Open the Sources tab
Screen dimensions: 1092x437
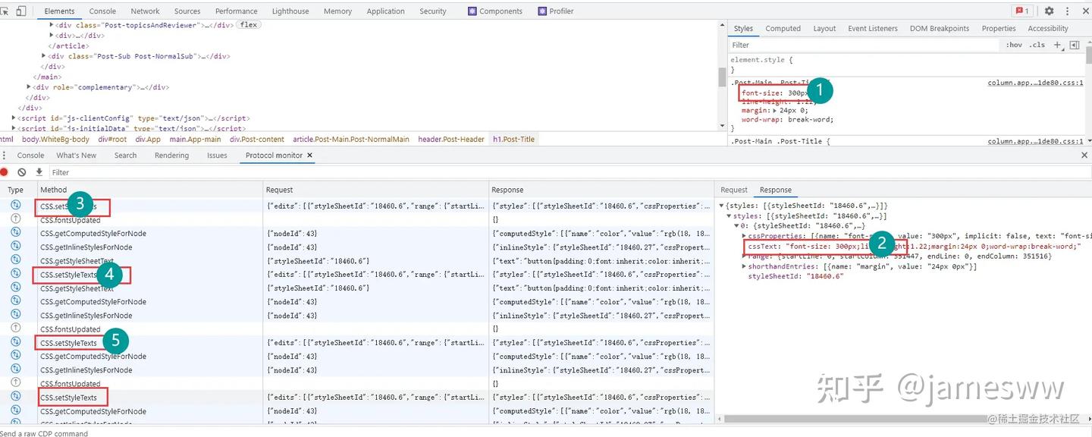click(187, 11)
